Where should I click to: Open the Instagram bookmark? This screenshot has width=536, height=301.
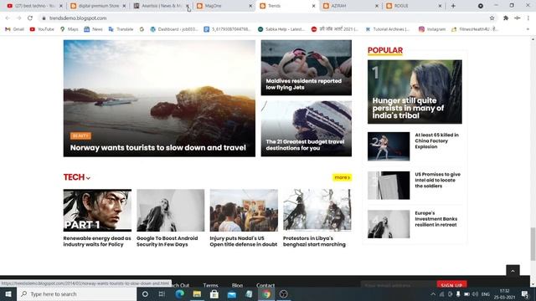(x=432, y=29)
